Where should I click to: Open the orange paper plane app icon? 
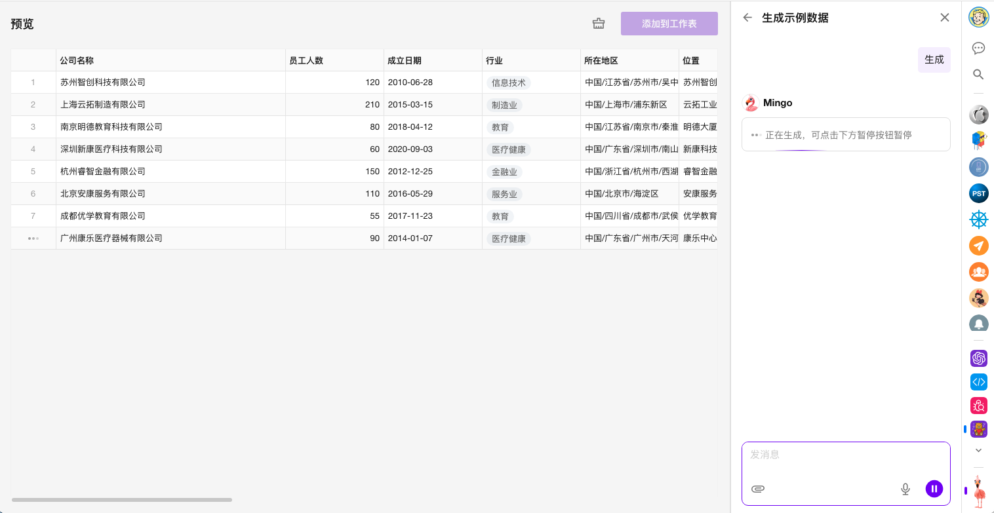click(978, 246)
